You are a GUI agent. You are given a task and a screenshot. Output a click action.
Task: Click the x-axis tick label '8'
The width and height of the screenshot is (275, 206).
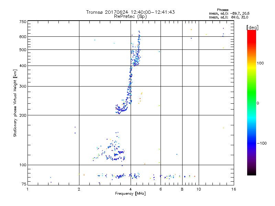(x=182, y=189)
